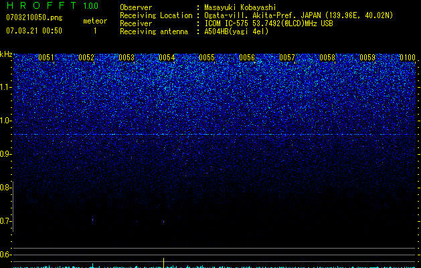The width and height of the screenshot is (421, 268).
Task: Click the 0055 time marker
Action: click(207, 58)
